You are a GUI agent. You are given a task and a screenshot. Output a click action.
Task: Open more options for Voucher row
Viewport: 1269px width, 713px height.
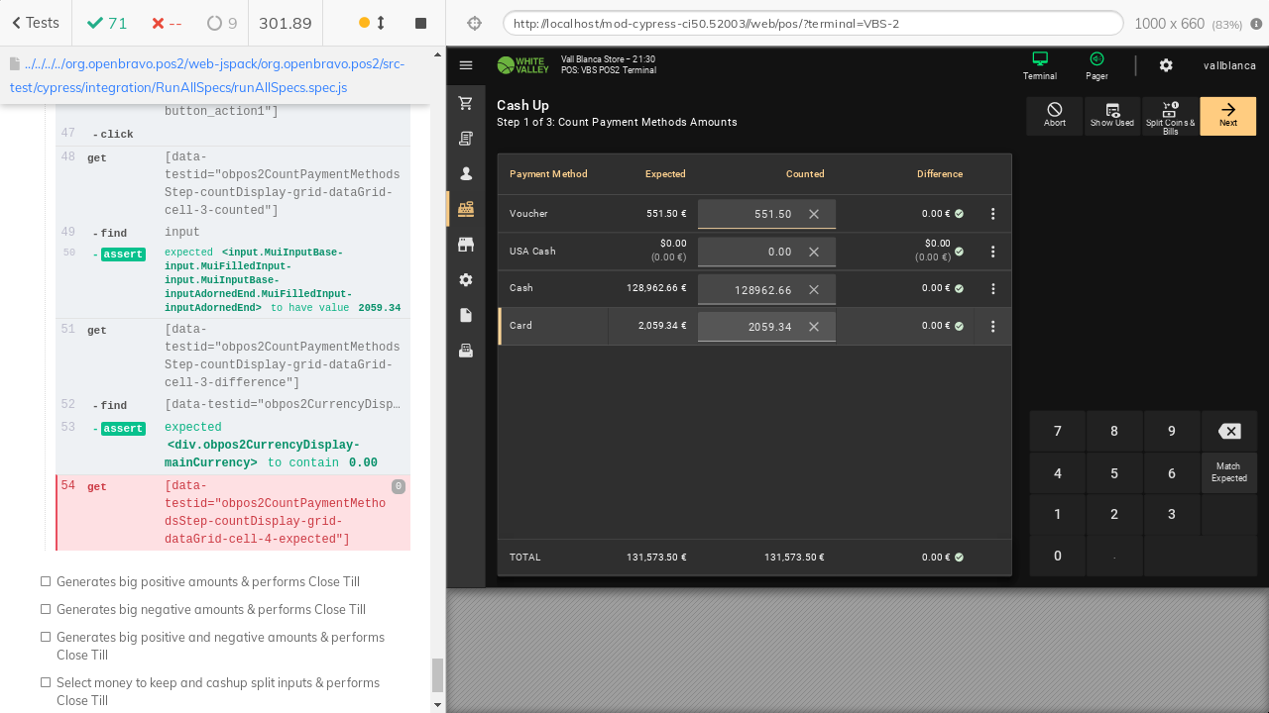(x=992, y=214)
